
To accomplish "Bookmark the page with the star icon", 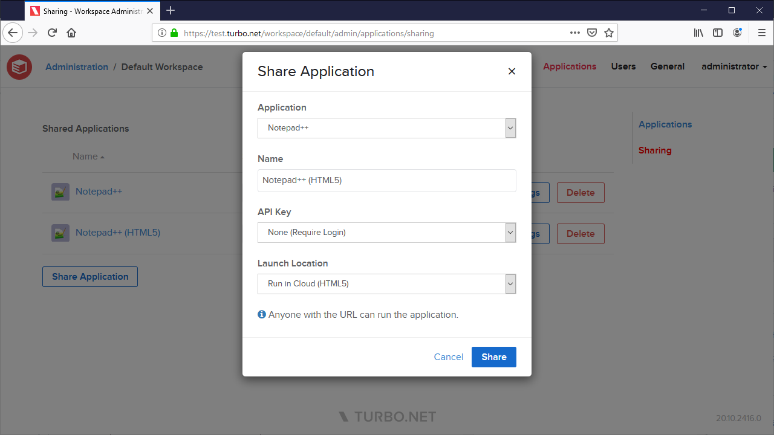I will (609, 33).
